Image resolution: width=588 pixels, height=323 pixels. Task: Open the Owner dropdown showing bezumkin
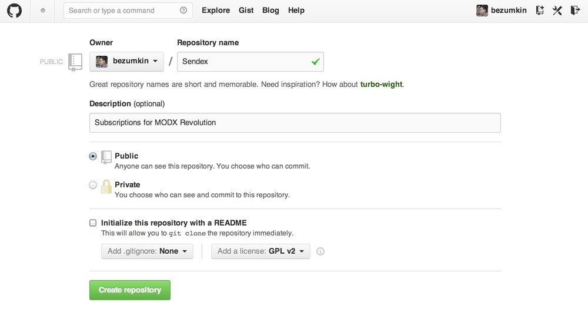(x=126, y=62)
